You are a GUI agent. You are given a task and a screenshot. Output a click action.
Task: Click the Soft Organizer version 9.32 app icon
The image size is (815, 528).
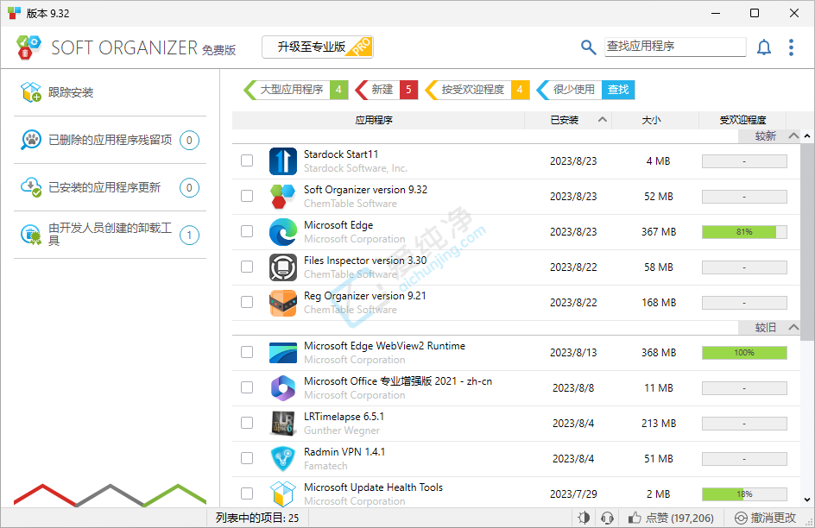(283, 196)
